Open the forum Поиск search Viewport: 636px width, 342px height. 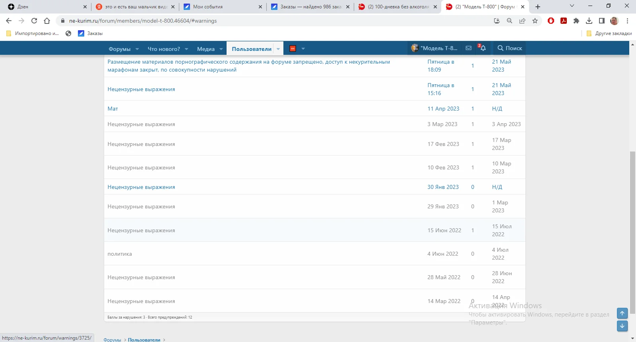tap(510, 48)
